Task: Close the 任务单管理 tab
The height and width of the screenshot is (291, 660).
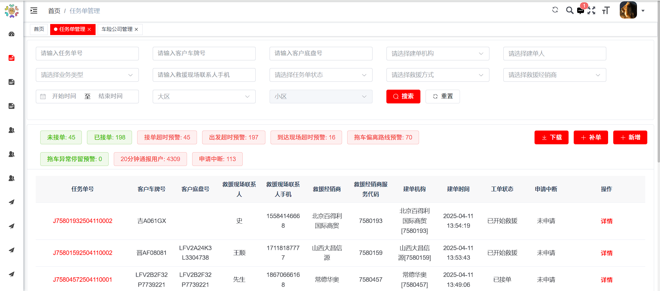Action: 89,30
